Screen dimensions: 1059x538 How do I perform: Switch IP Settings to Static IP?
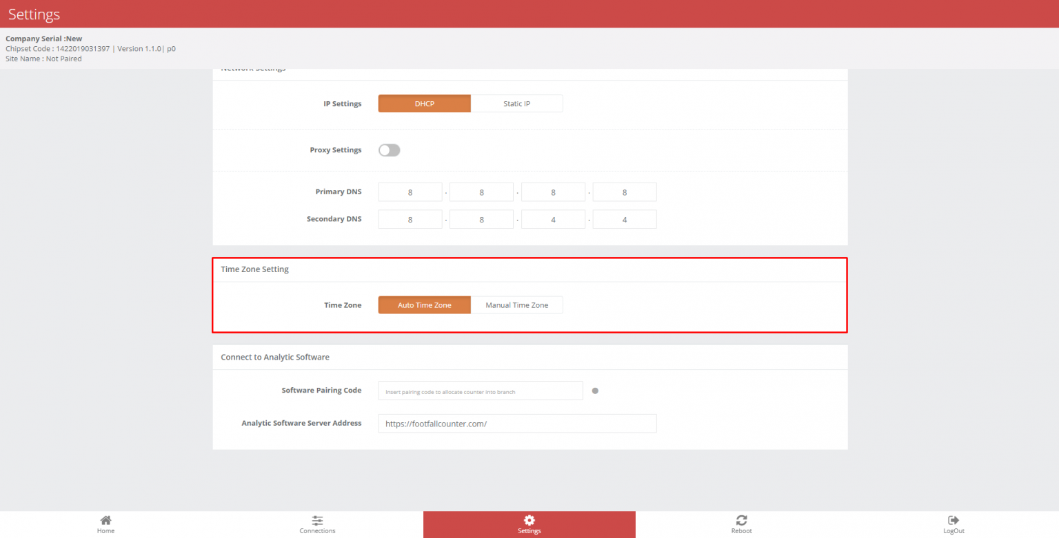click(x=516, y=104)
